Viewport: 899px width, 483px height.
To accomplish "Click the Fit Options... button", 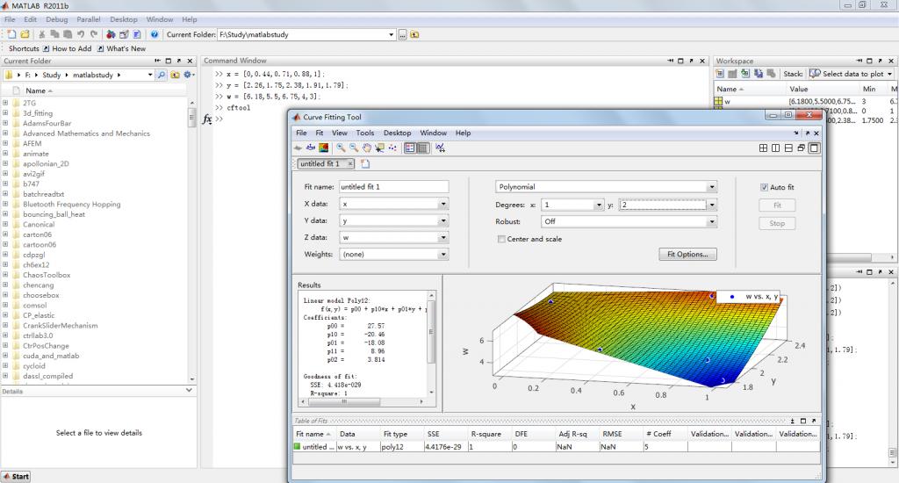I will [687, 255].
